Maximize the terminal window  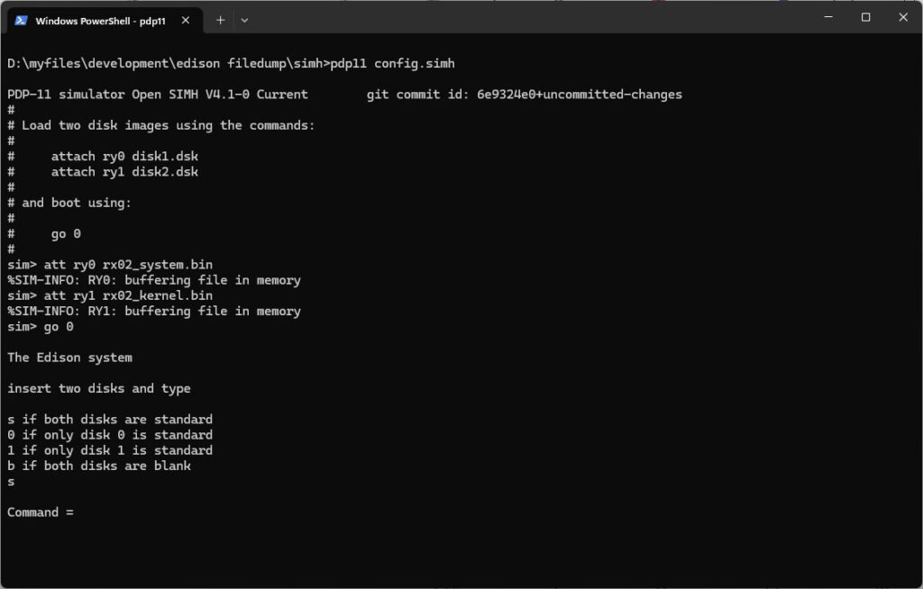click(x=865, y=17)
